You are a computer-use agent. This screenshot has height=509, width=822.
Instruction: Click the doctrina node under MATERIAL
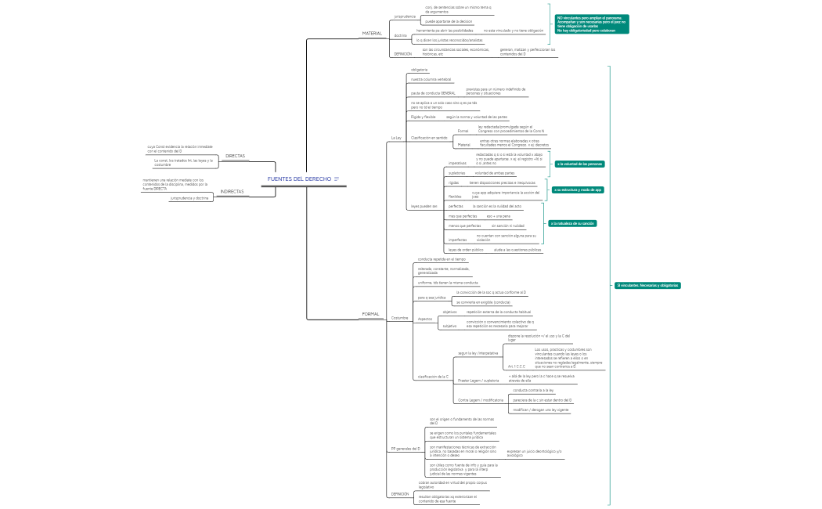400,35
